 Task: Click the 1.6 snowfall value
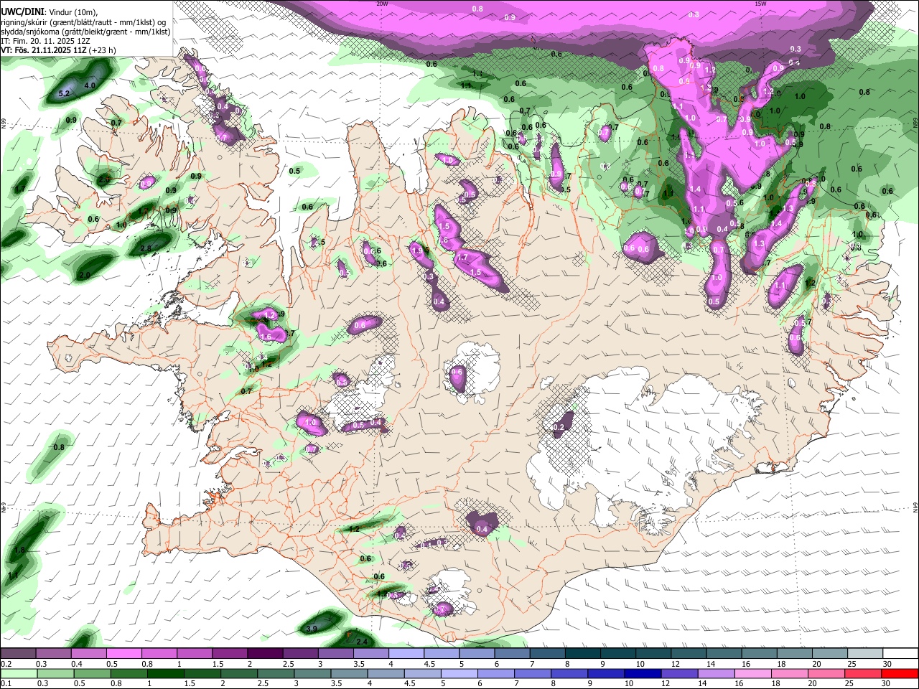coord(266,337)
